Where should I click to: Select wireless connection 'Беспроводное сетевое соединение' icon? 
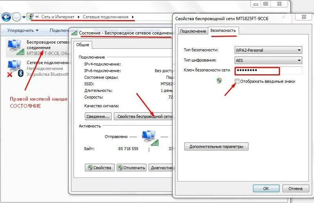16,47
